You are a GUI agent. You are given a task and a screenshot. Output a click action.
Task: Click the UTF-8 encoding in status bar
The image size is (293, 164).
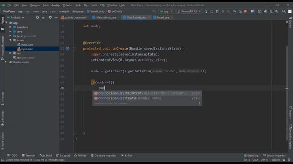[x=264, y=160]
